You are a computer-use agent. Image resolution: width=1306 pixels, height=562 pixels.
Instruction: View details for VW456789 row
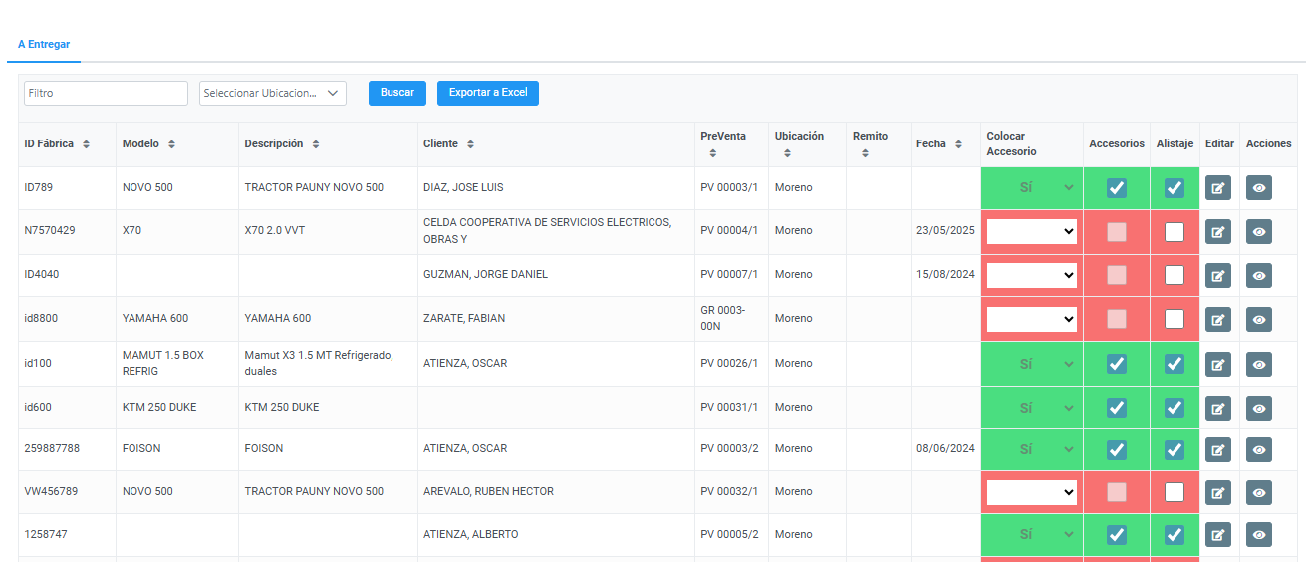[x=1259, y=492]
